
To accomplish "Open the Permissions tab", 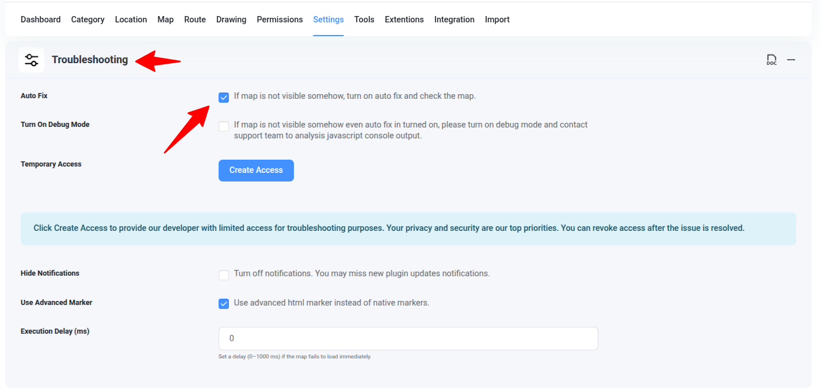I will (x=280, y=20).
